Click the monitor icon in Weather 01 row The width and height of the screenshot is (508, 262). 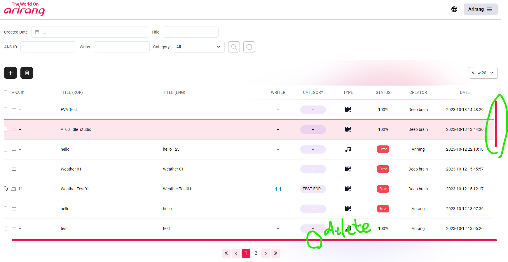(14, 169)
